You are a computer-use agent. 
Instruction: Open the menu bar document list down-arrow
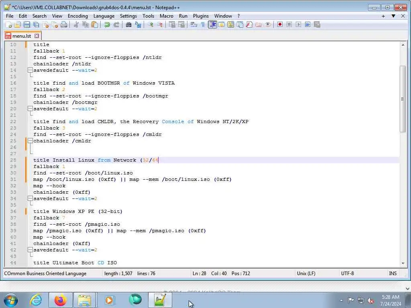click(x=393, y=16)
